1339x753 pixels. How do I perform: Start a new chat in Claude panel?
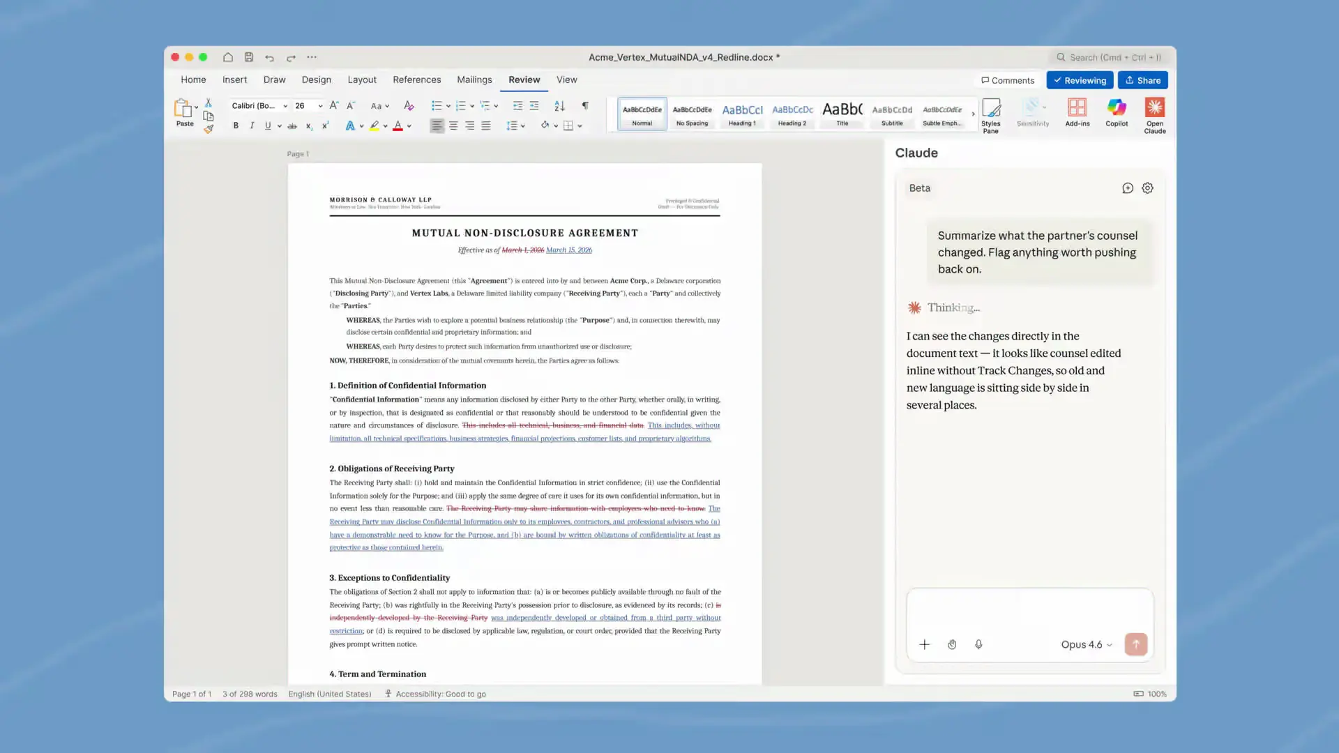(x=1127, y=188)
